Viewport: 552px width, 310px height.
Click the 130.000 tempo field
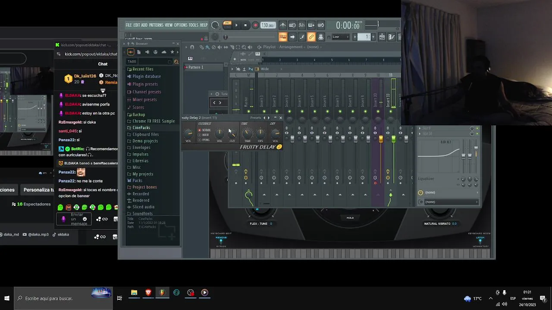tap(268, 25)
